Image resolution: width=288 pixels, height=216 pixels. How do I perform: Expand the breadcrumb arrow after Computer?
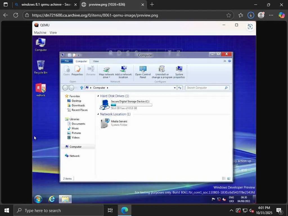(107, 88)
